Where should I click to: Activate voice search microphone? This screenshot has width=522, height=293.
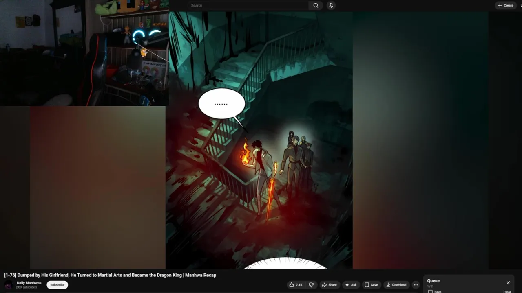click(331, 5)
